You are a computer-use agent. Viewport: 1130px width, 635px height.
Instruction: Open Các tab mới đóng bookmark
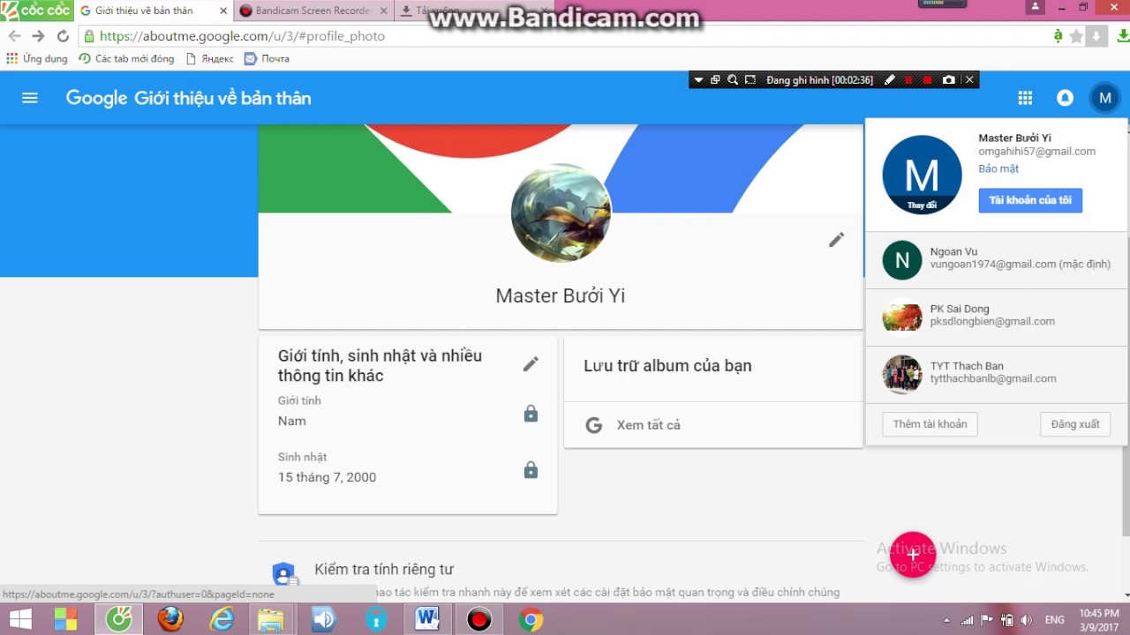(126, 58)
